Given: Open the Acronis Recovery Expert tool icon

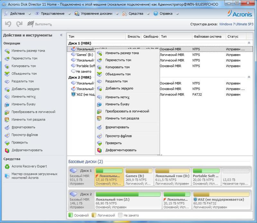Looking at the screenshot, I should [x=7, y=167].
